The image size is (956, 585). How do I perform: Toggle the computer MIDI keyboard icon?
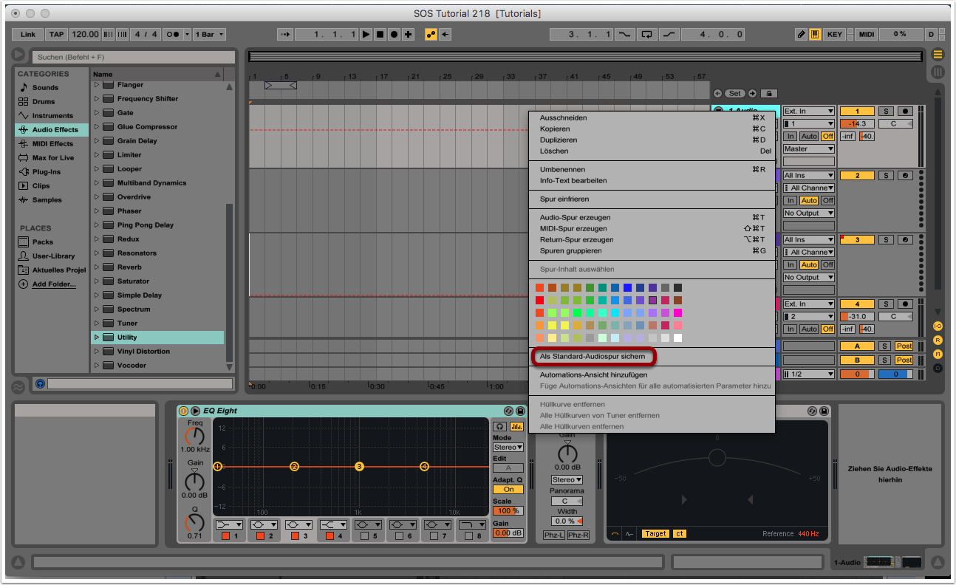point(815,35)
